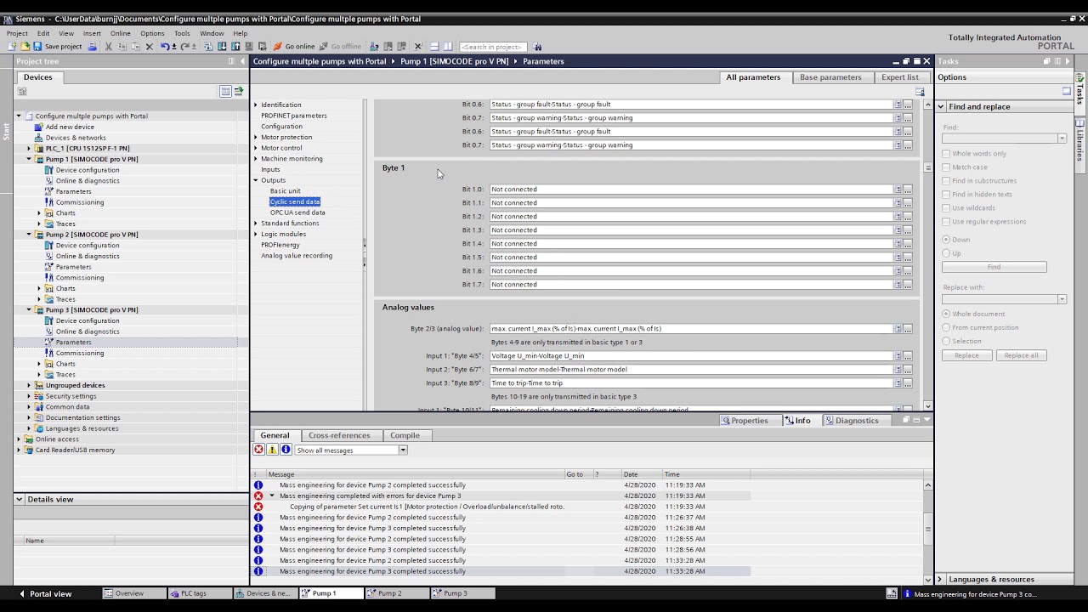
Task: Click the green arrow icon in the Project tree header
Action: (239, 91)
